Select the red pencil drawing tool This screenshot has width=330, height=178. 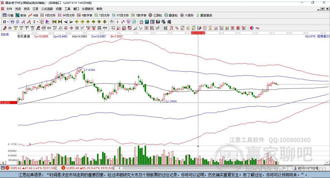pos(5,28)
